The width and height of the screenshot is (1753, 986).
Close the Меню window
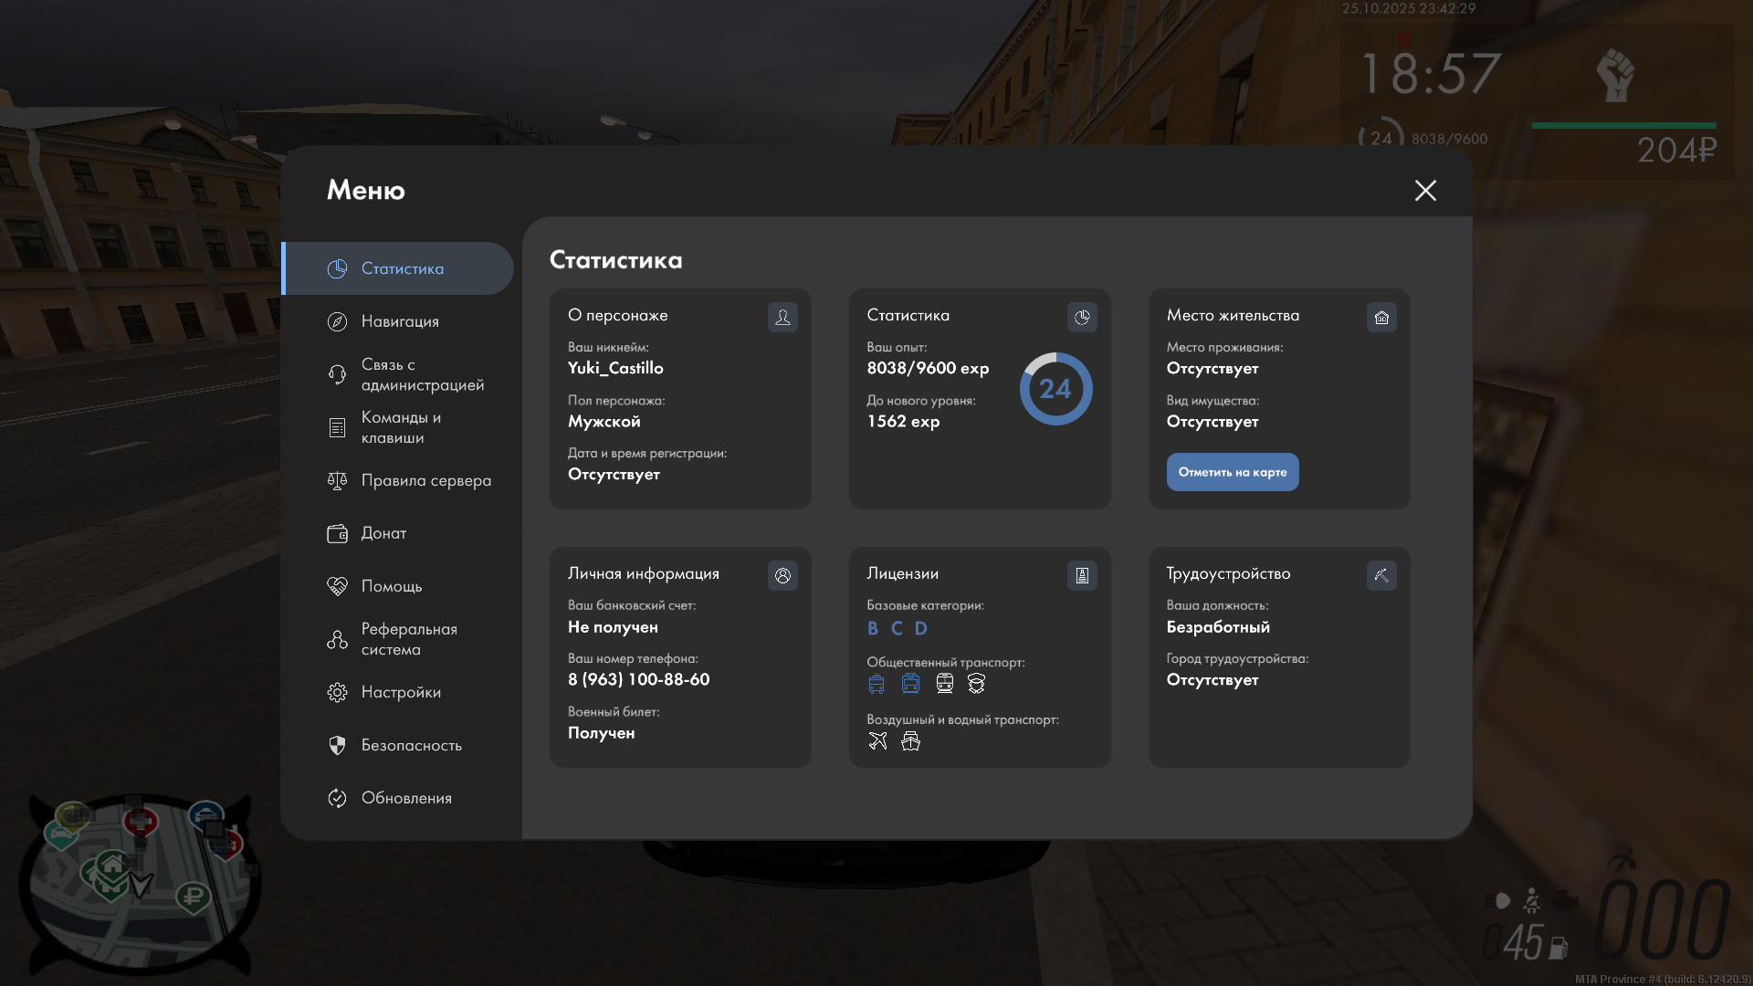pyautogui.click(x=1425, y=190)
